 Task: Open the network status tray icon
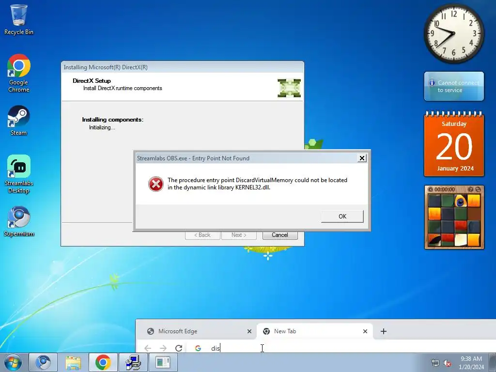point(435,363)
